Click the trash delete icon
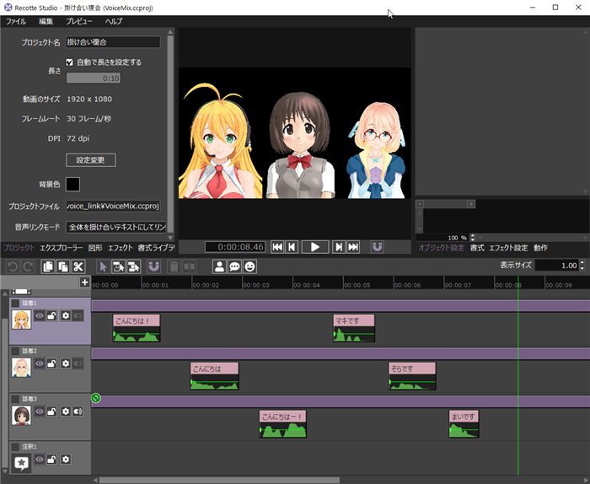The height and width of the screenshot is (484, 590). [174, 266]
